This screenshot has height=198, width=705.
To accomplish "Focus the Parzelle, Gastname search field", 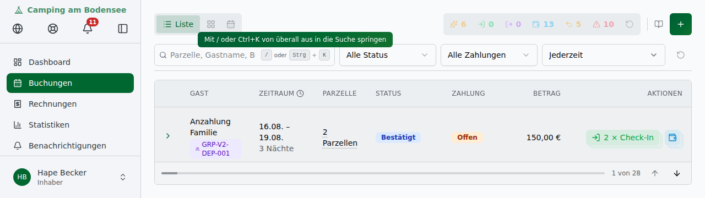I will [x=245, y=55].
